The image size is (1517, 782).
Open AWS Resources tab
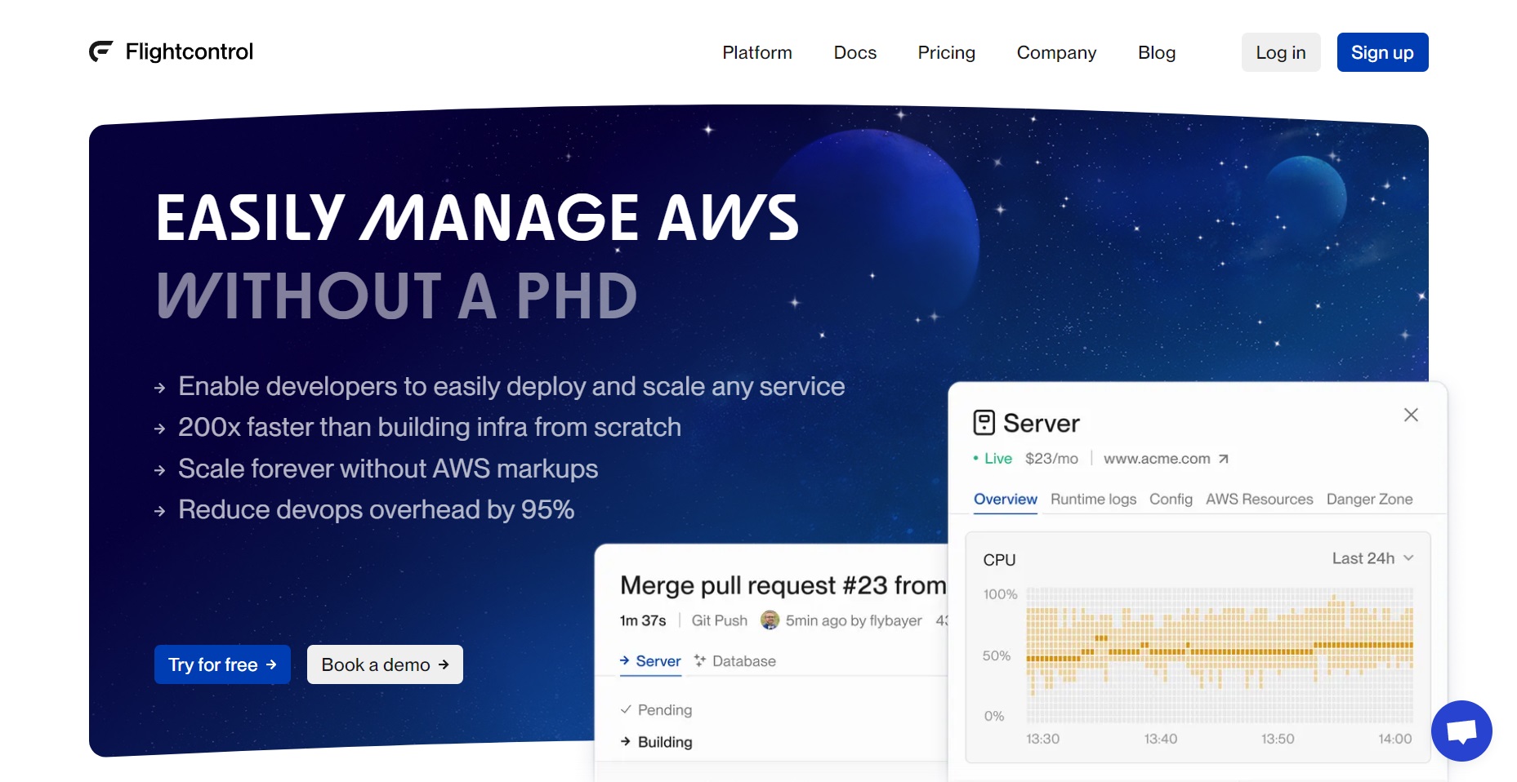[x=1259, y=499]
